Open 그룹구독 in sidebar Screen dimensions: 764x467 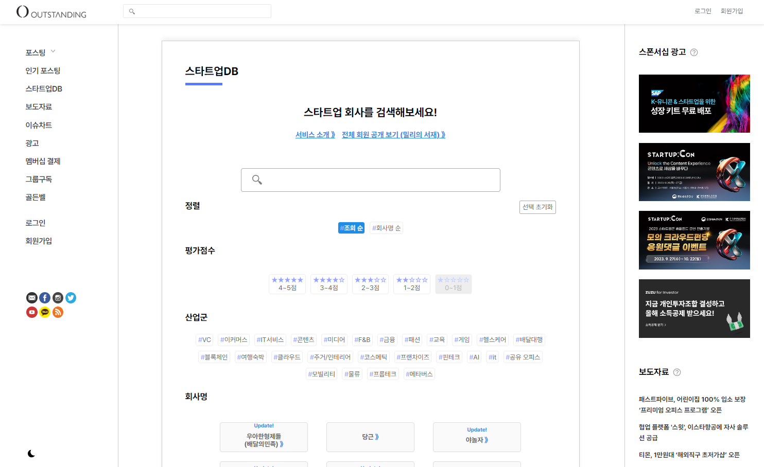39,179
